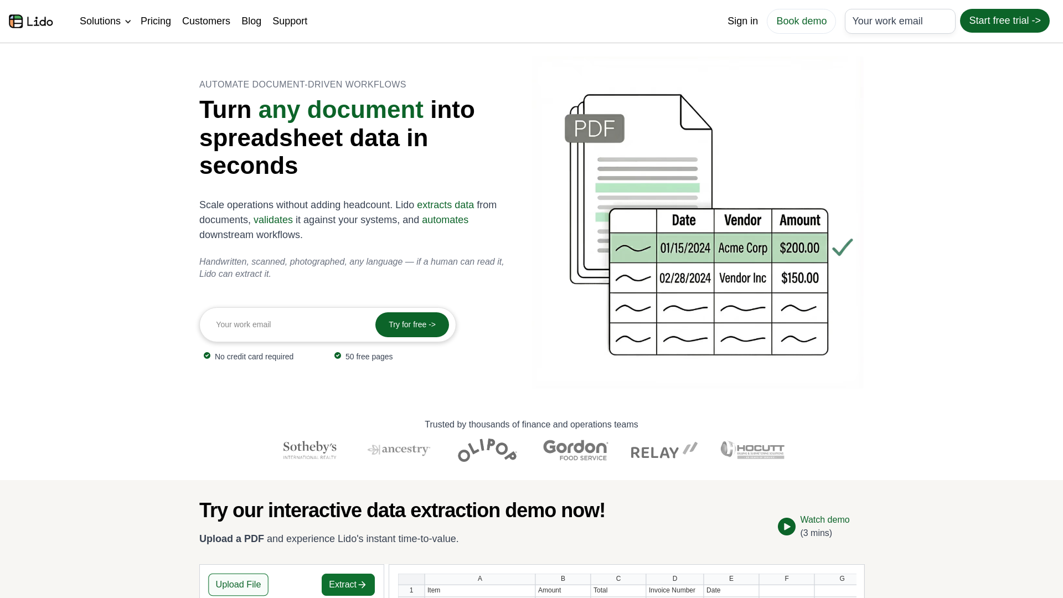The image size is (1063, 598).
Task: Select row 1 header in spreadsheet
Action: (411, 590)
